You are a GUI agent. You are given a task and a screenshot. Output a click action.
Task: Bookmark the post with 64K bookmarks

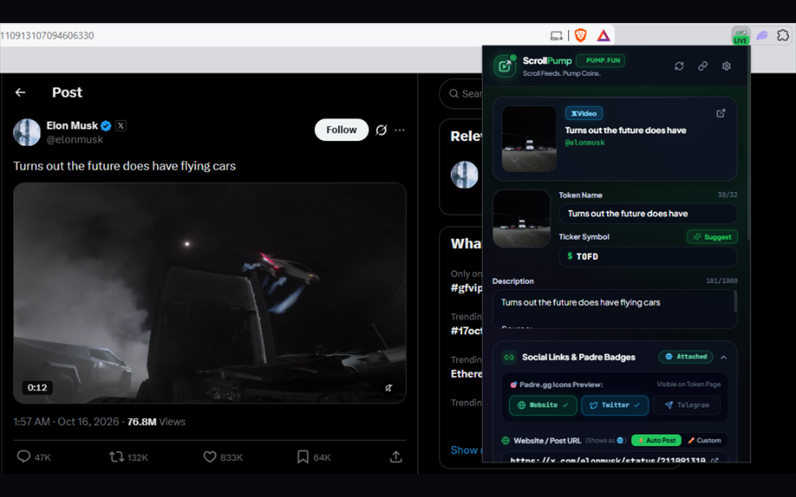303,457
